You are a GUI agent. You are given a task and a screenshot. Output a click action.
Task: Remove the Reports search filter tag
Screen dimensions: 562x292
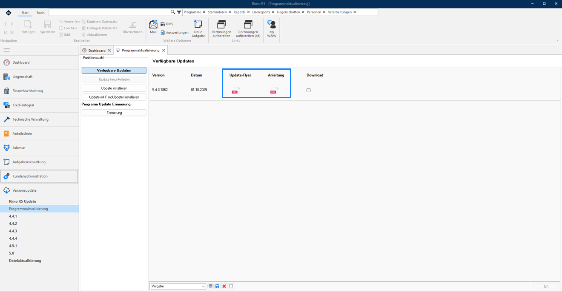point(249,12)
